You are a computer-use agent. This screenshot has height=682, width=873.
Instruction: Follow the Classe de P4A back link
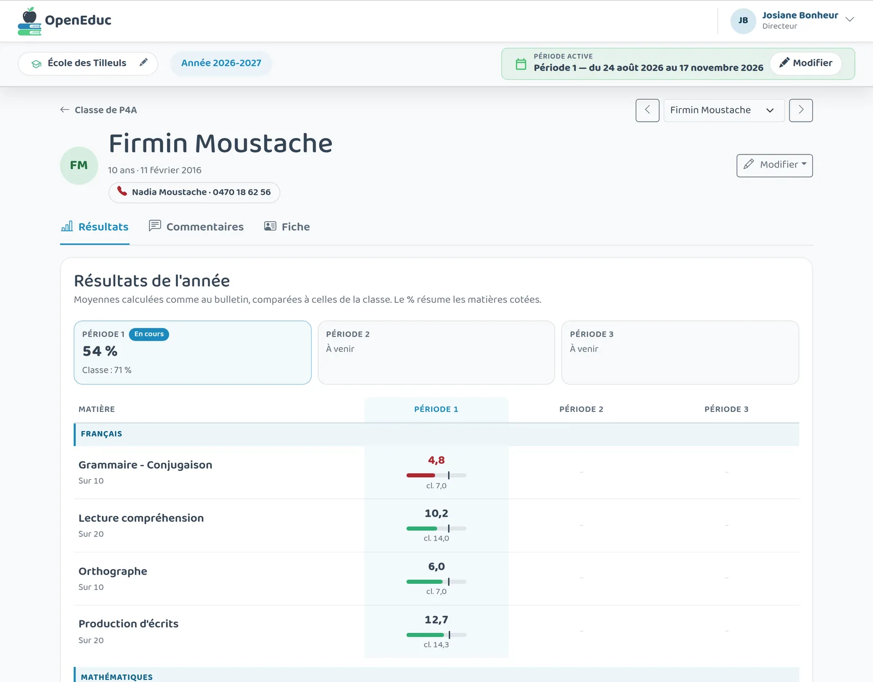[99, 110]
